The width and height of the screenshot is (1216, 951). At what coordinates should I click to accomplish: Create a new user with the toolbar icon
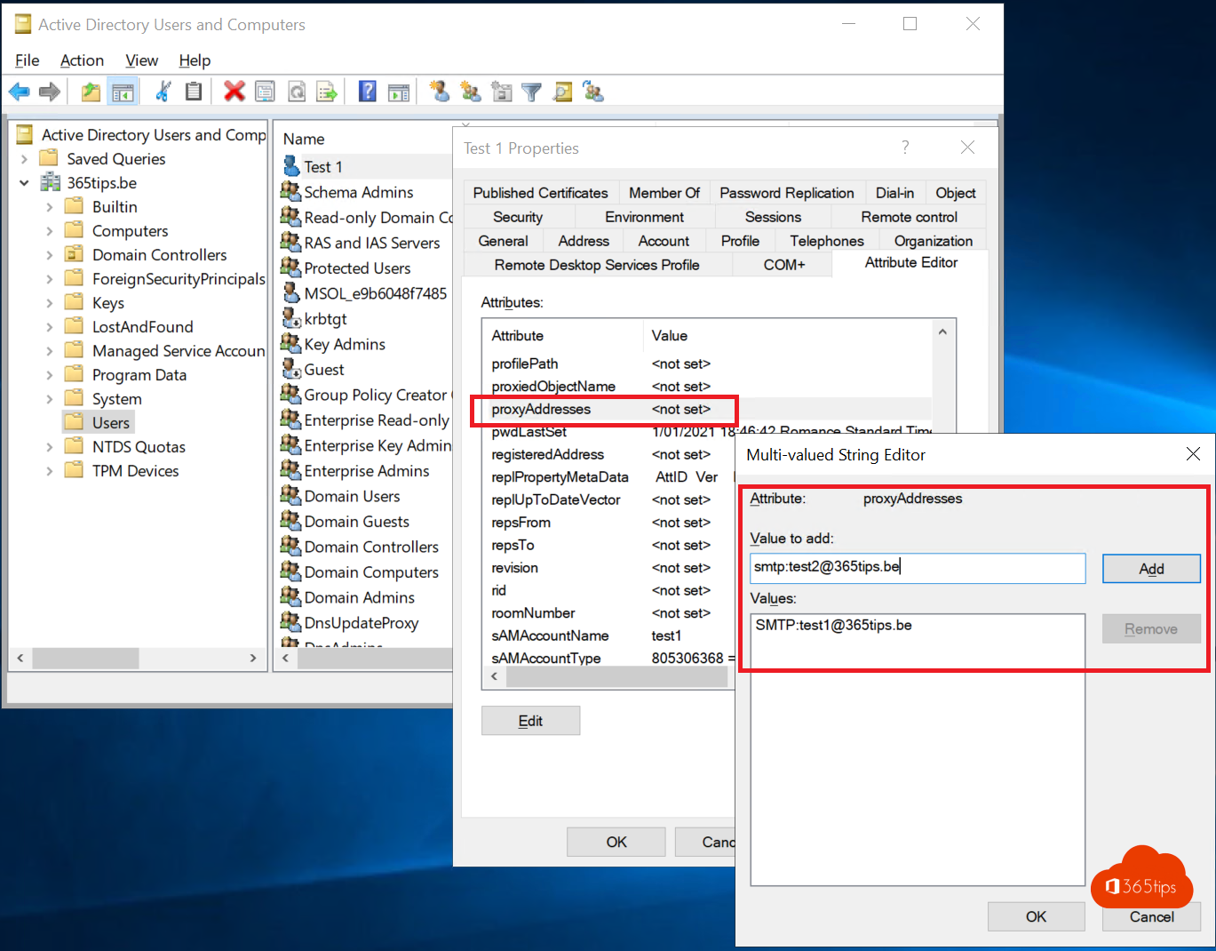click(439, 91)
